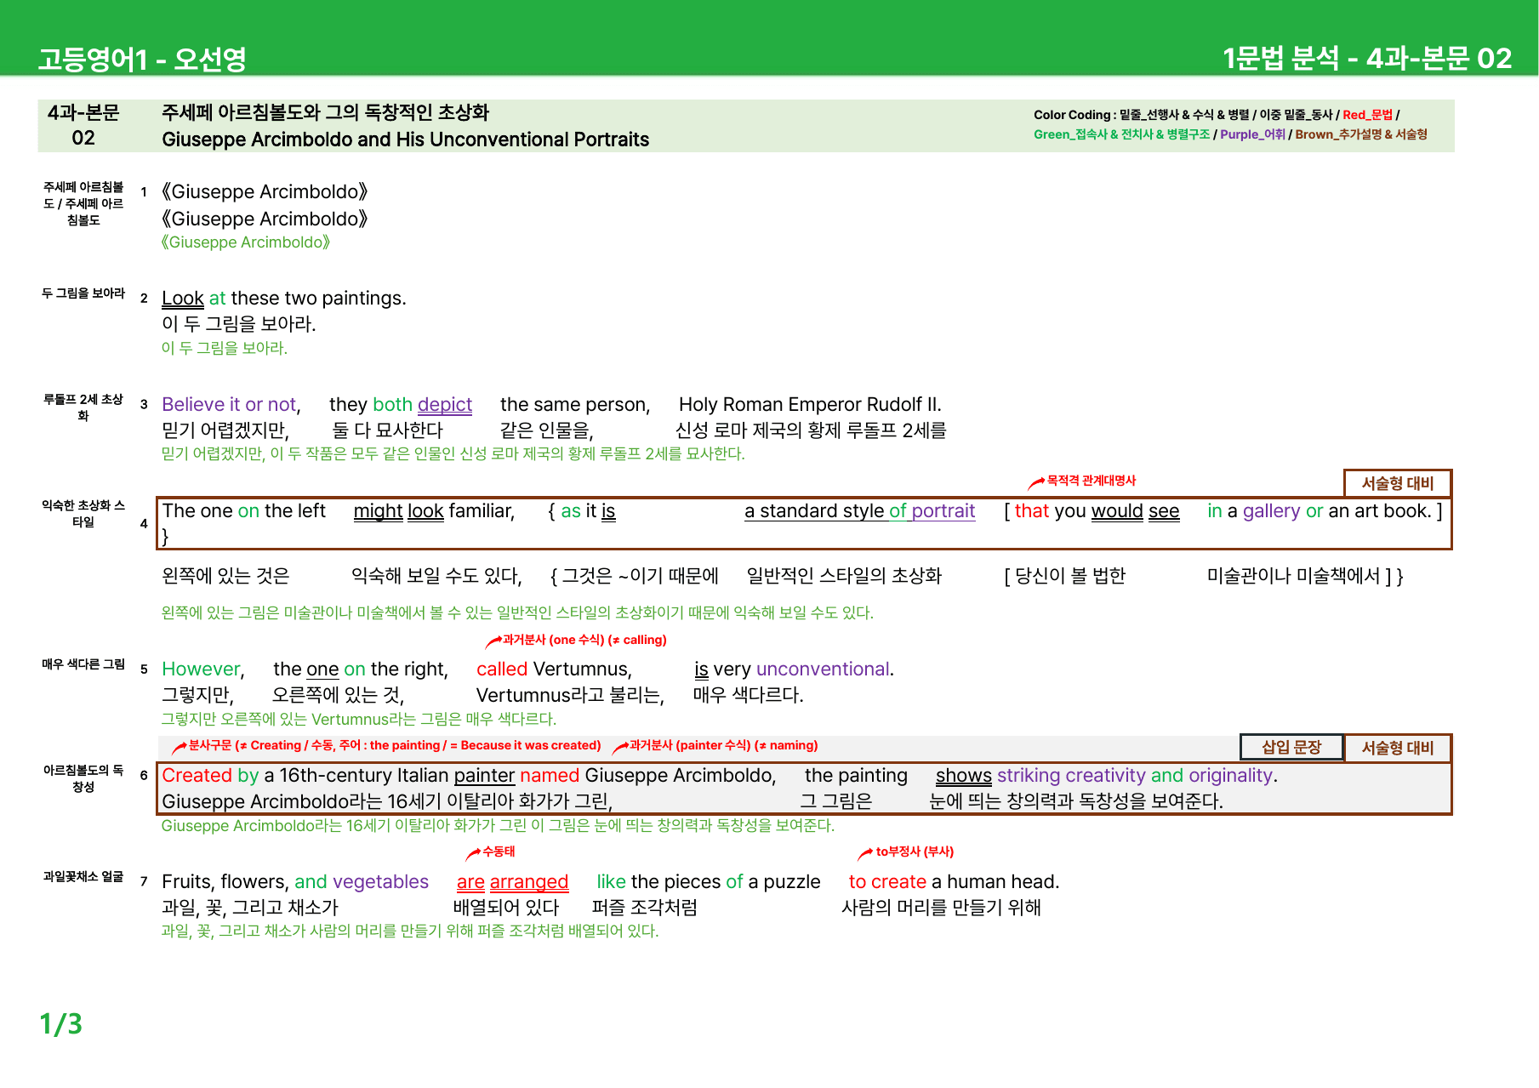Screen dimensions: 1539x1088
Task: Click 'Purple_어휘' in the legend
Action: (1252, 134)
